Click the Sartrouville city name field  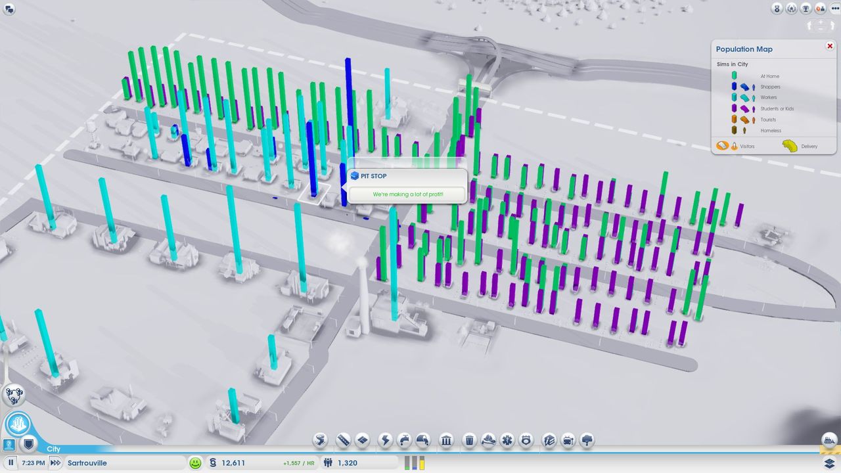click(x=125, y=463)
